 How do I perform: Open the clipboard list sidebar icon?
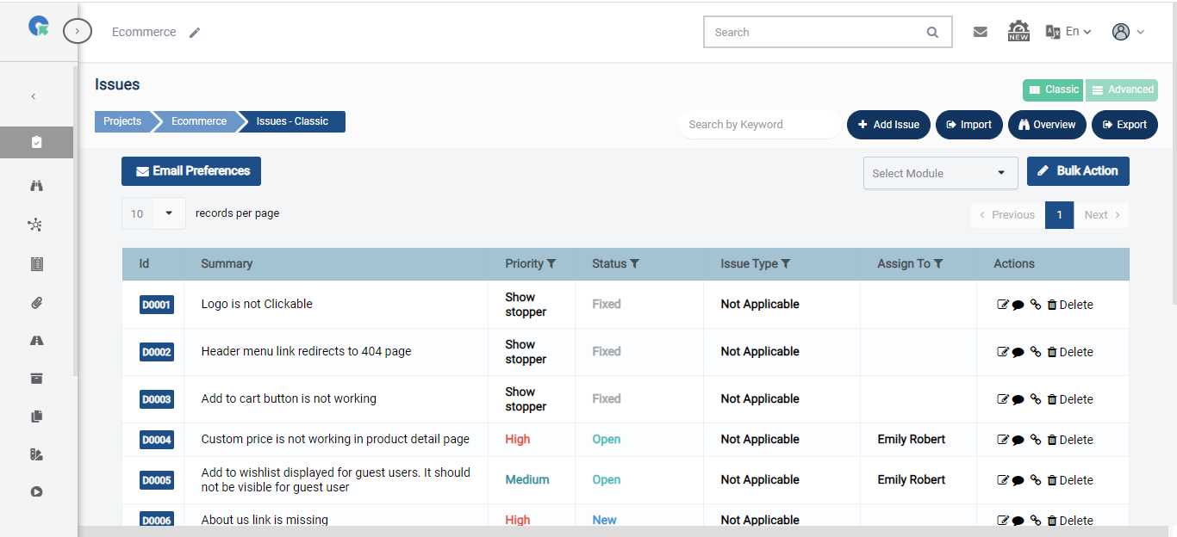click(x=36, y=264)
